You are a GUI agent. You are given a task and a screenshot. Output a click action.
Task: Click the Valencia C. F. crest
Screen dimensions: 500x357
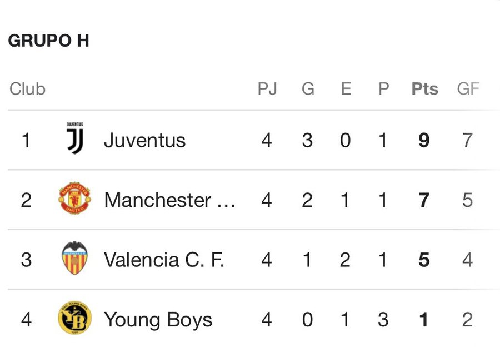point(75,259)
